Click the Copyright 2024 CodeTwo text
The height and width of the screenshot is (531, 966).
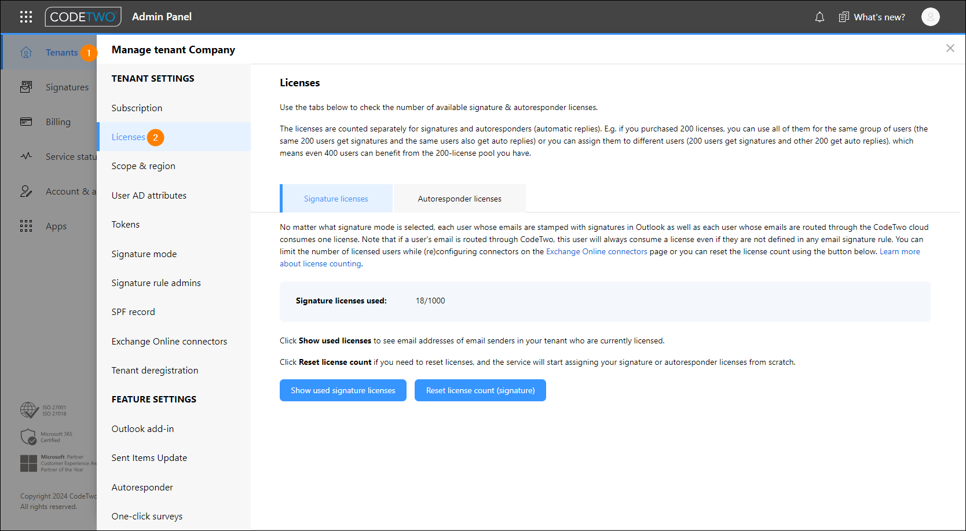pyautogui.click(x=58, y=496)
